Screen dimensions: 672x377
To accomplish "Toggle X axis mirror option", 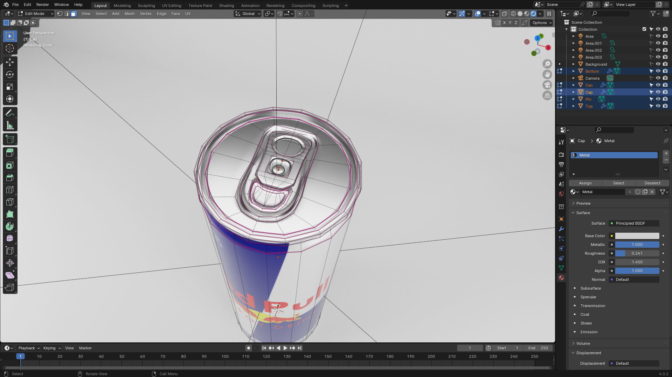I will click(504, 23).
